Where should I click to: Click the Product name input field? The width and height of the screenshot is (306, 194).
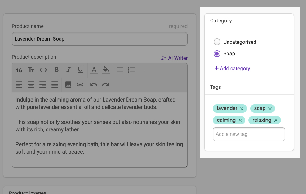(100, 39)
